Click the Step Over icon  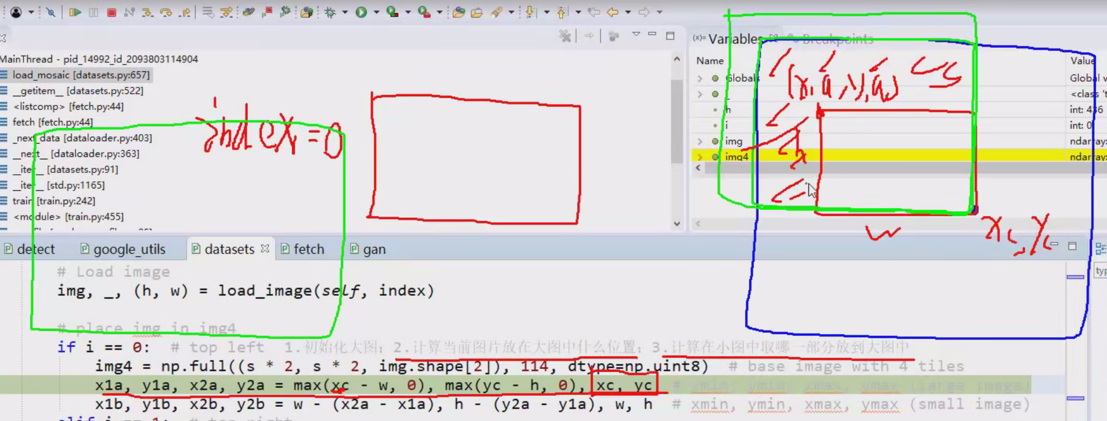point(166,12)
